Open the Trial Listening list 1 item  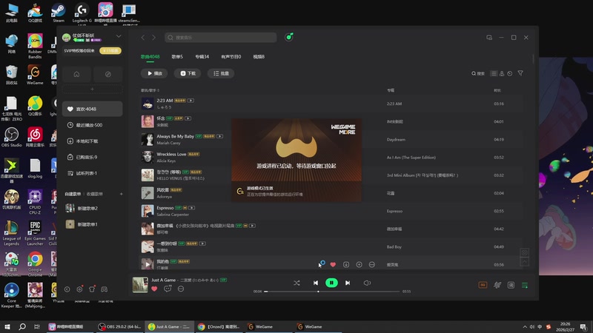click(92, 173)
